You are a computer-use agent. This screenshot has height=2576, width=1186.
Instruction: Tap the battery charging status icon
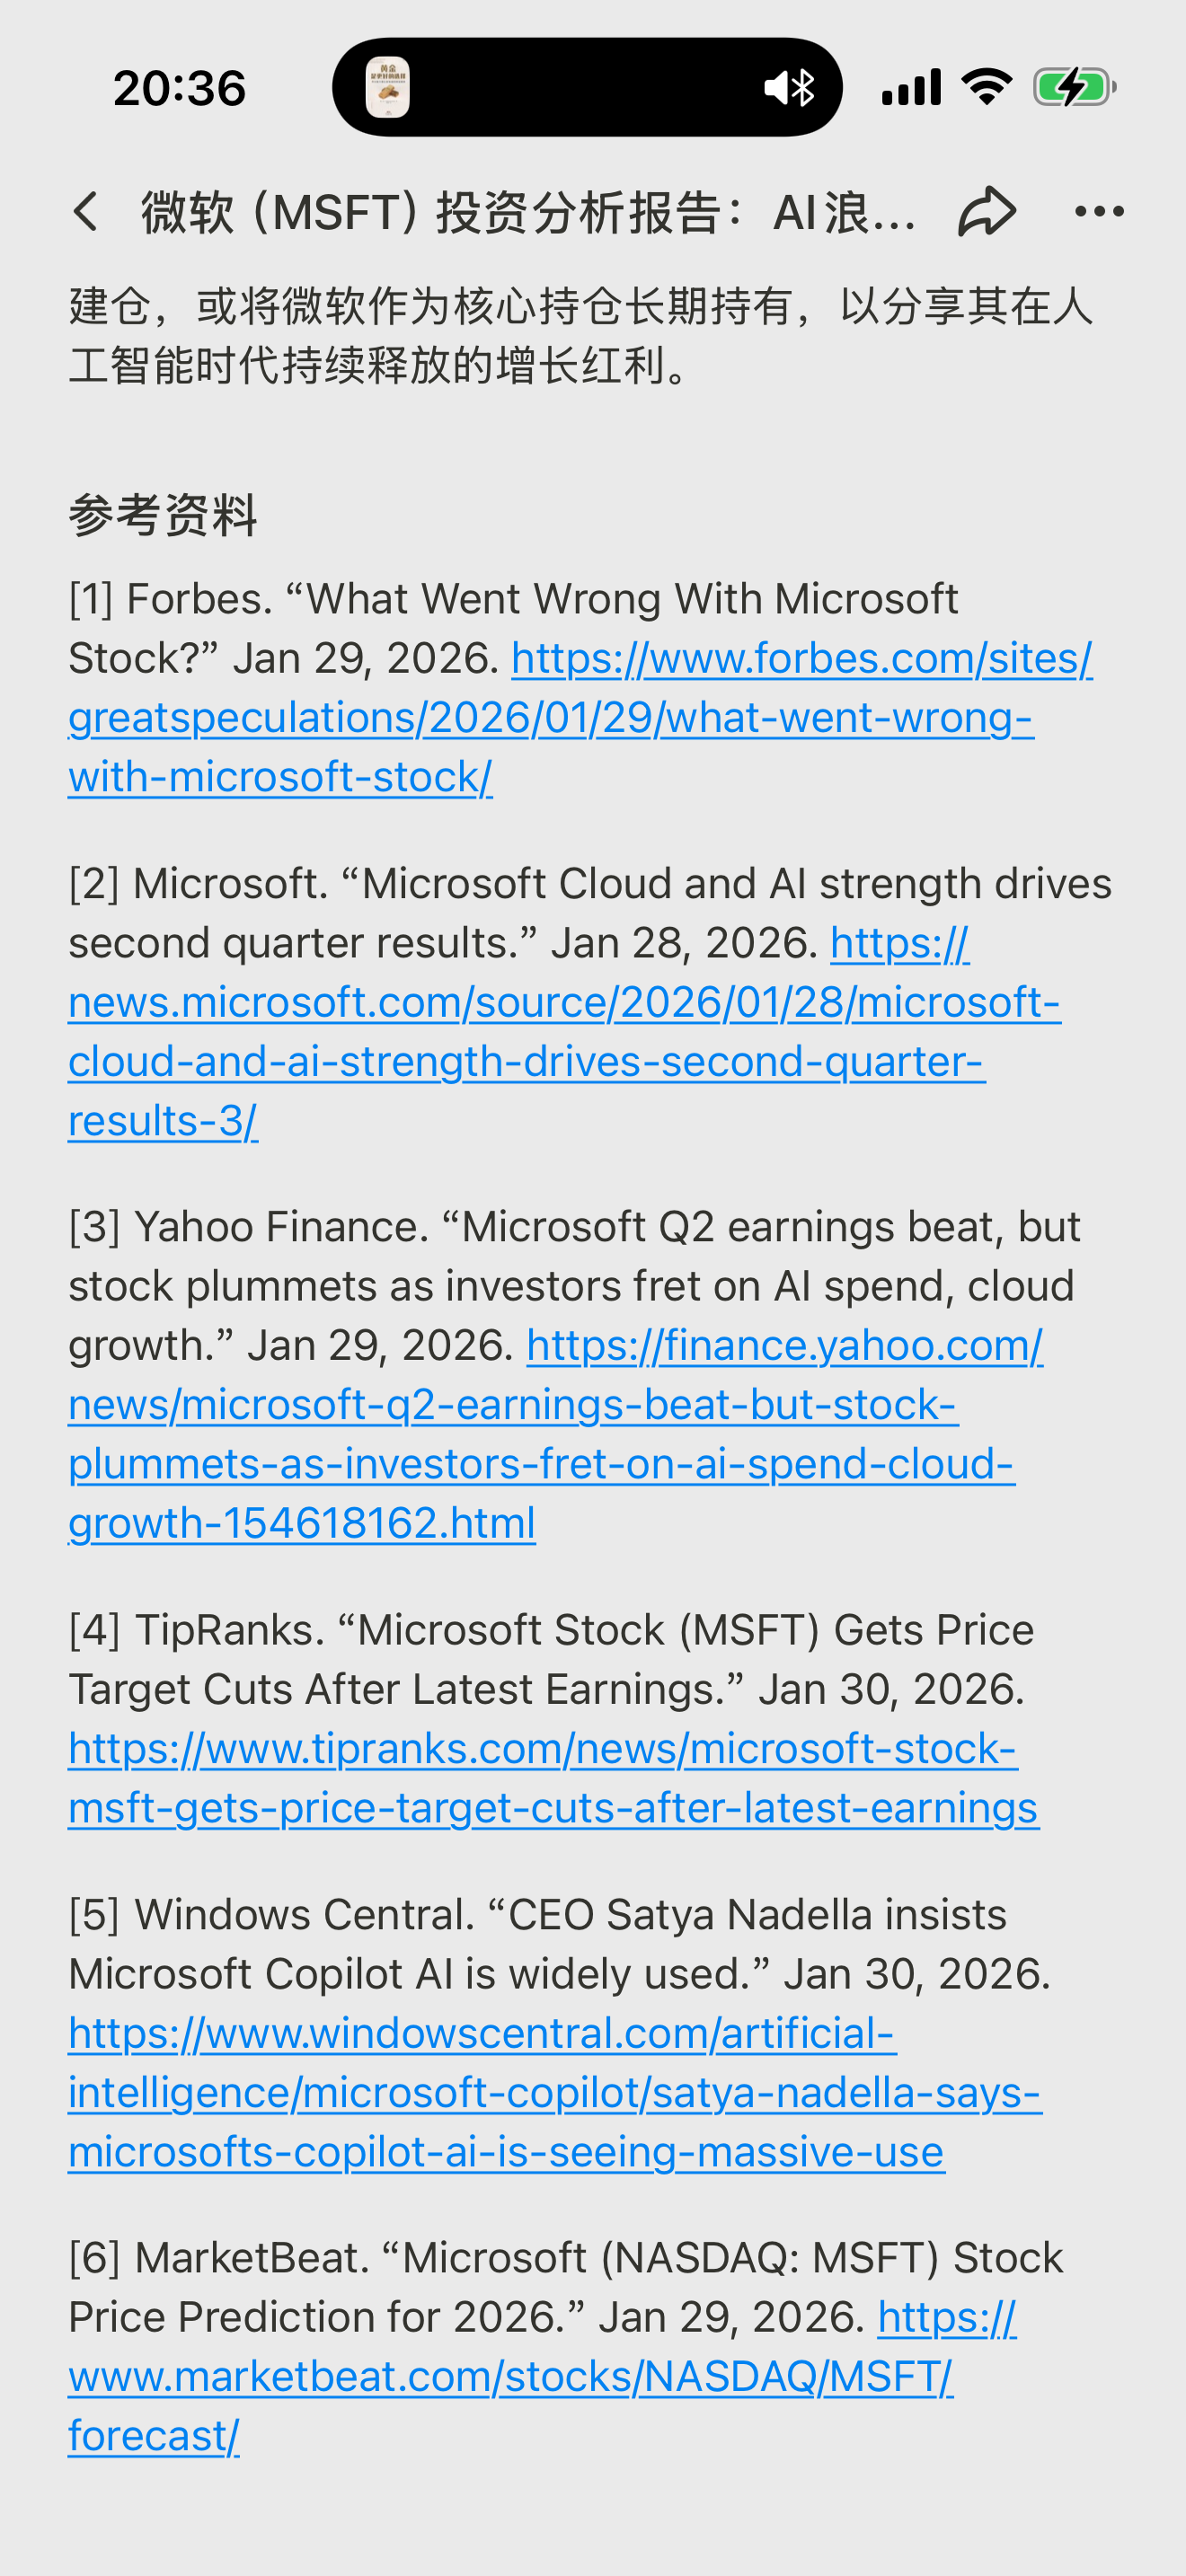point(1074,88)
